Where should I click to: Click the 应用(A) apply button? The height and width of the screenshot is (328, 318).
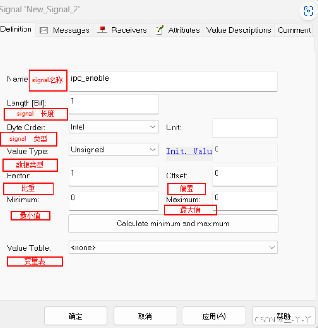[x=214, y=316]
